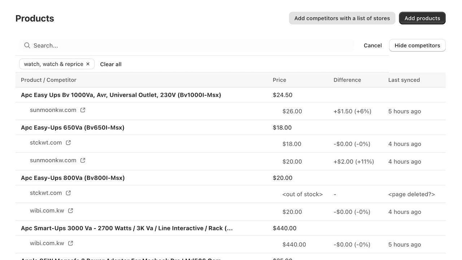This screenshot has height=260, width=462.
Task: Open stckwt.com external link icon under Apc Easy-Ups 650Va
Action: click(68, 143)
